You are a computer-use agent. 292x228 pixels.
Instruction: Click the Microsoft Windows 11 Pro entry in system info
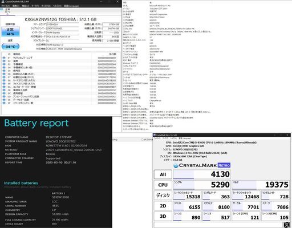point(160,6)
